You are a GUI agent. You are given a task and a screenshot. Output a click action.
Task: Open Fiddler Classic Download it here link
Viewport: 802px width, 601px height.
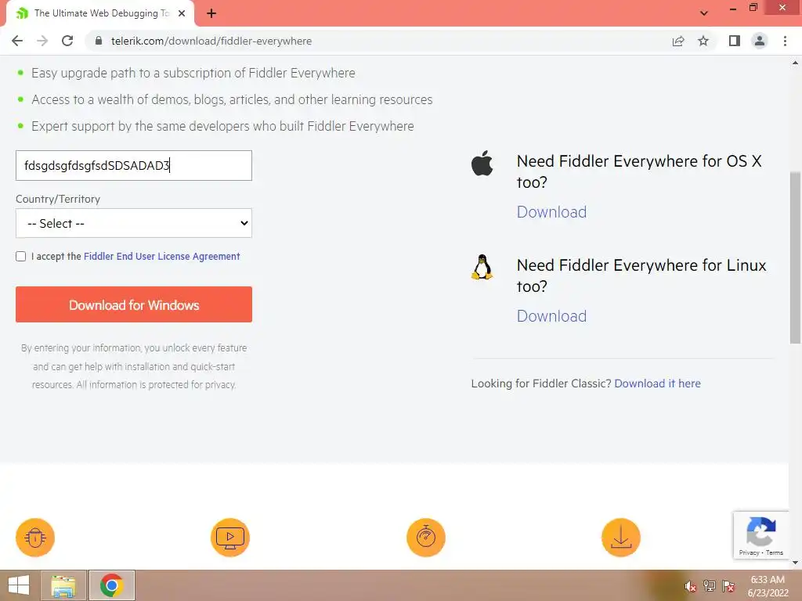(x=657, y=383)
